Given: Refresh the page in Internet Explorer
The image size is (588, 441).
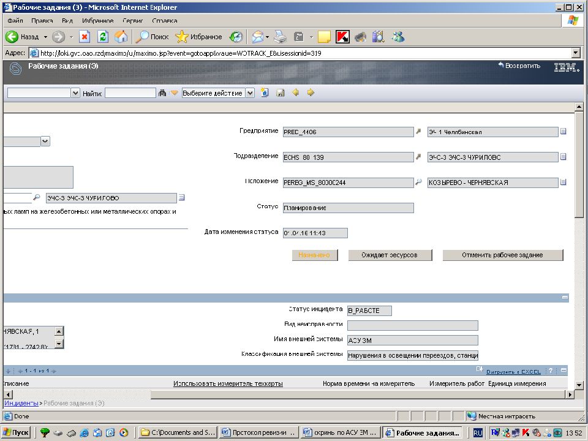Looking at the screenshot, I should (102, 37).
